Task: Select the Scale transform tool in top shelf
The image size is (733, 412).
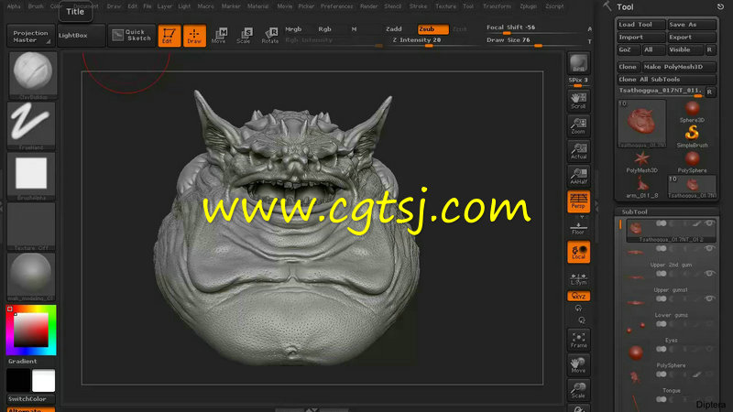Action: (x=244, y=36)
